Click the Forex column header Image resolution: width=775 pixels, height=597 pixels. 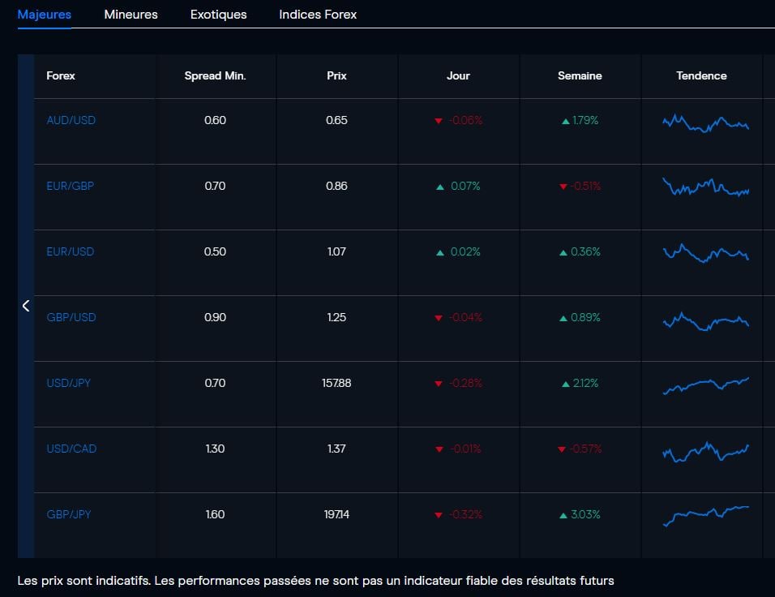pos(60,75)
